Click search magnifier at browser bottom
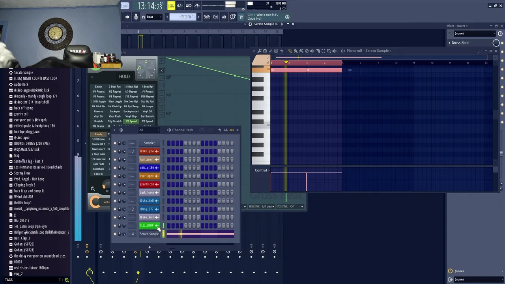505x284 pixels. pos(66,280)
